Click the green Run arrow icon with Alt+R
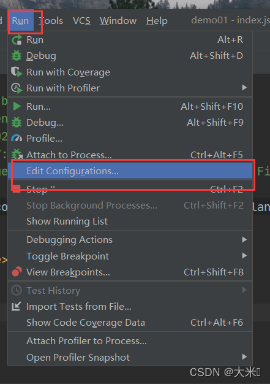The height and width of the screenshot is (384, 270). point(17,40)
